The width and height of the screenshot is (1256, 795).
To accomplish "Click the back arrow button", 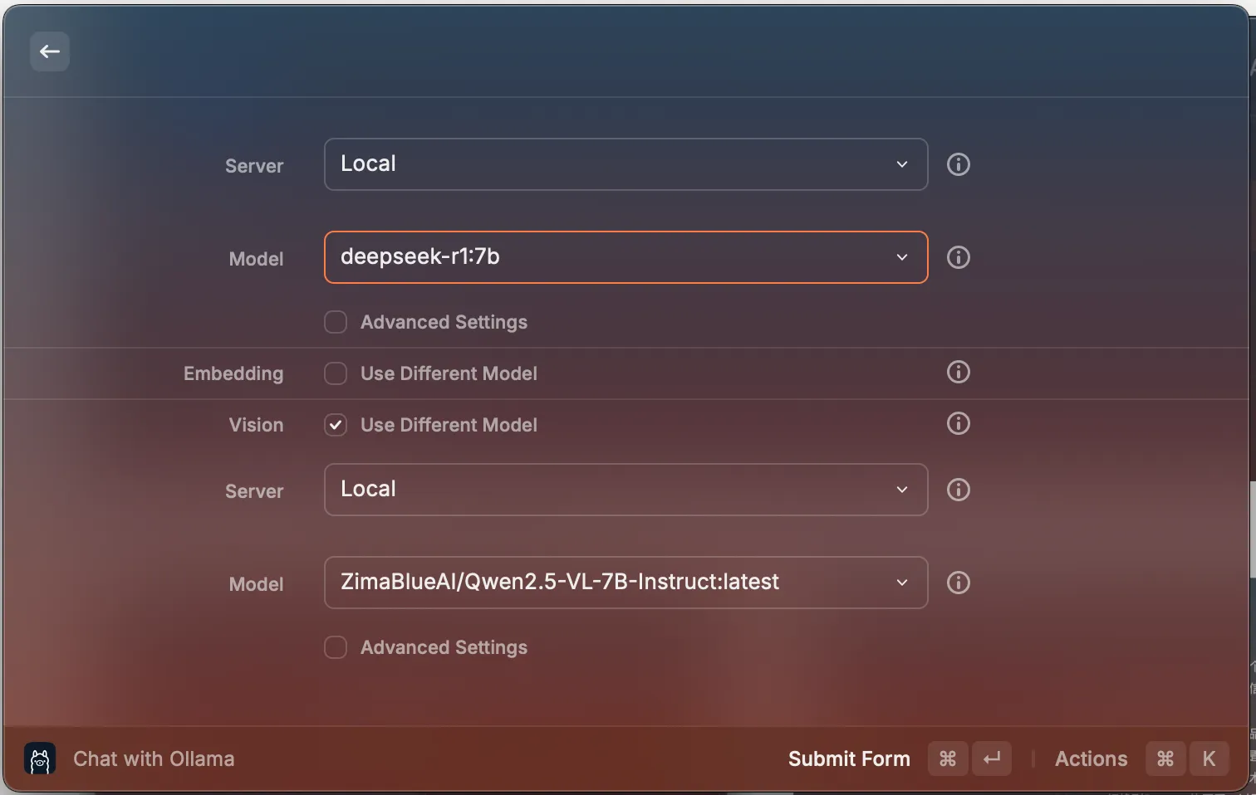I will click(50, 51).
